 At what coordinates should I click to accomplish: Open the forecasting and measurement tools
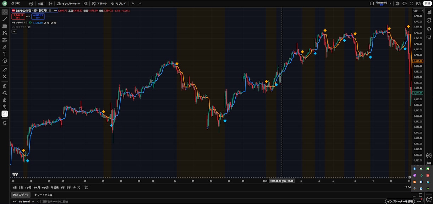point(5,40)
